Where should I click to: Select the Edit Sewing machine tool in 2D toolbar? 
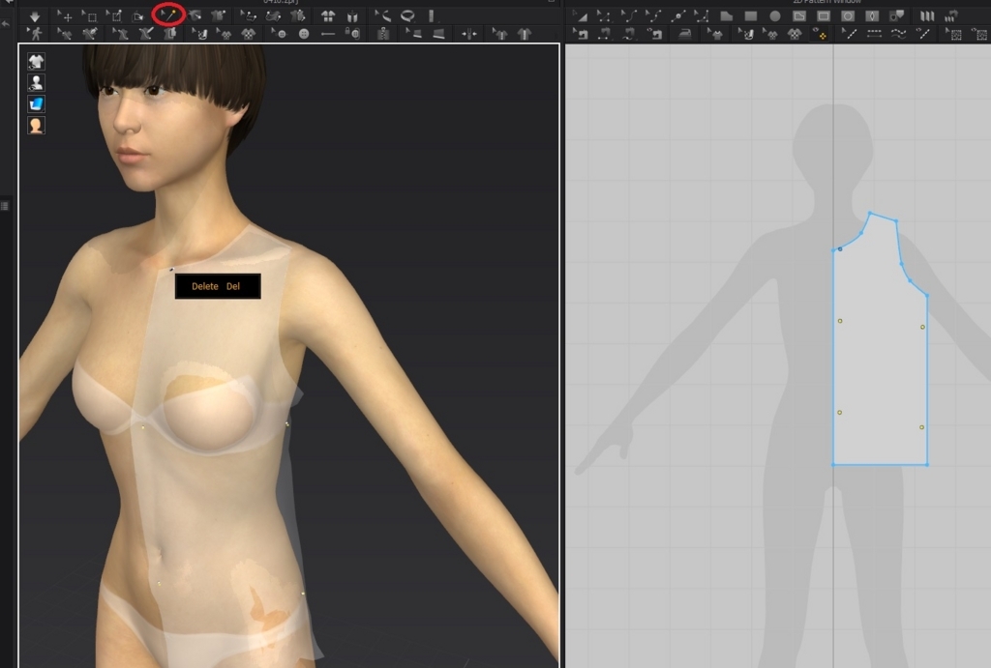click(581, 34)
